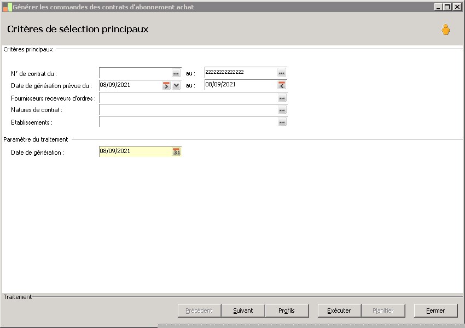Click the greyed Planifier button
The width and height of the screenshot is (465, 328).
(383, 311)
